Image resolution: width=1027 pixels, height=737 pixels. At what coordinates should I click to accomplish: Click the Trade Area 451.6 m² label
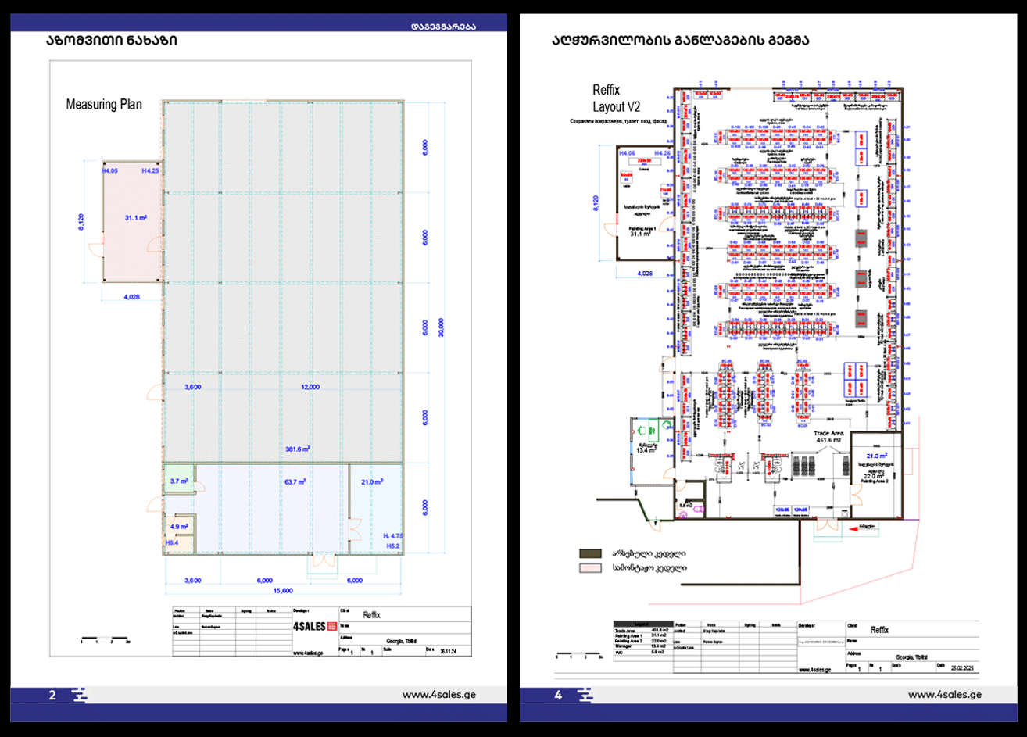(x=828, y=437)
